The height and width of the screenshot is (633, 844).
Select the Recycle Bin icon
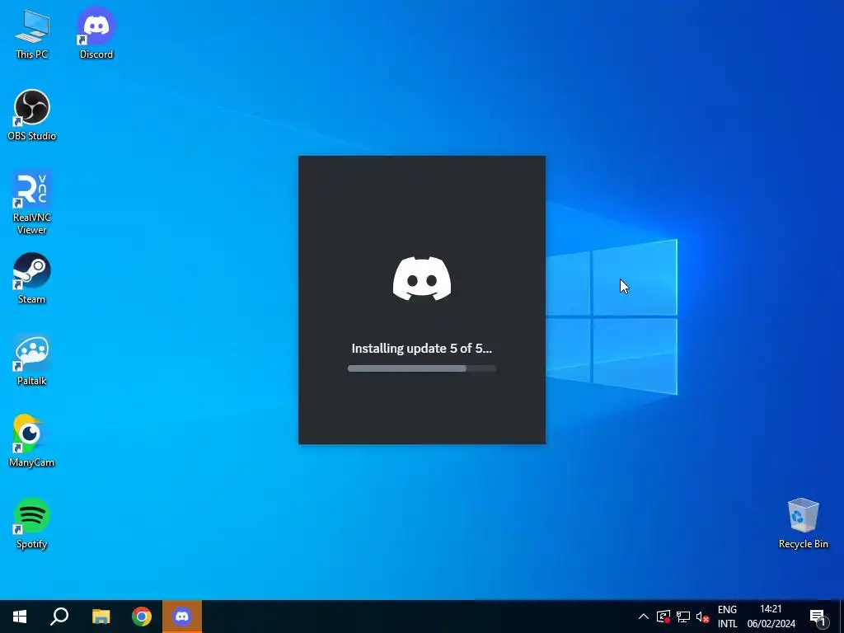point(803,523)
